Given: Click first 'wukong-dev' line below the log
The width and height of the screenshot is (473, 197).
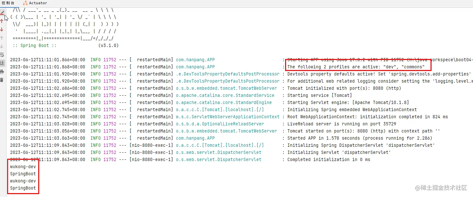Looking at the screenshot, I should [x=23, y=167].
